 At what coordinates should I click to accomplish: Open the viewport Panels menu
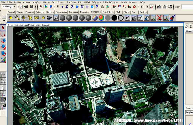click(46, 25)
